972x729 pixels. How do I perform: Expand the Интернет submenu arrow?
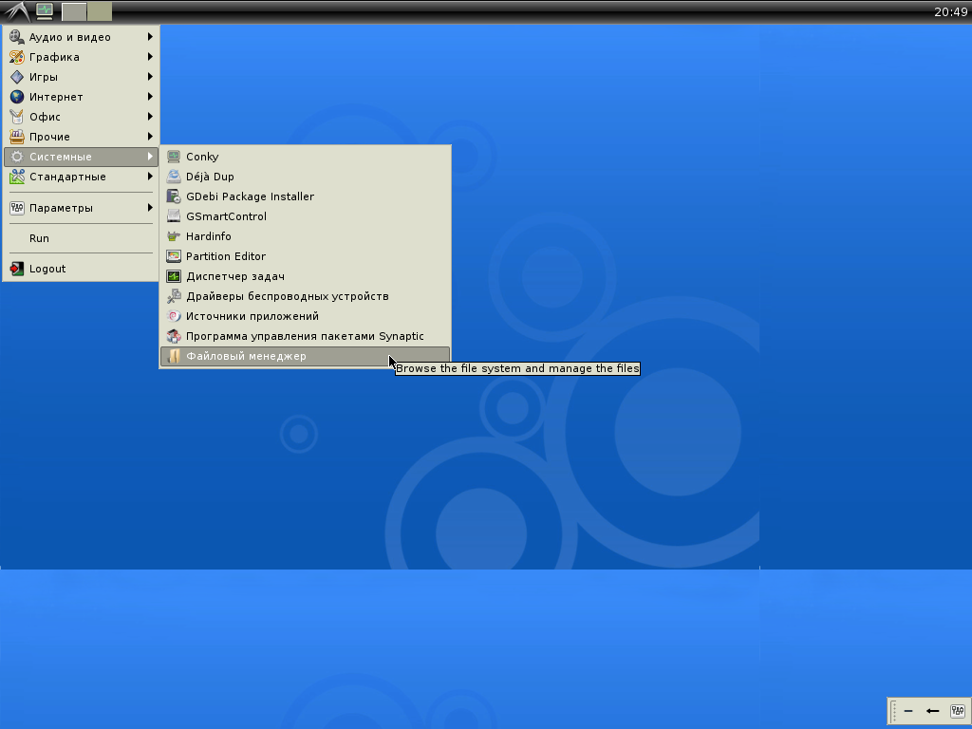pyautogui.click(x=150, y=97)
